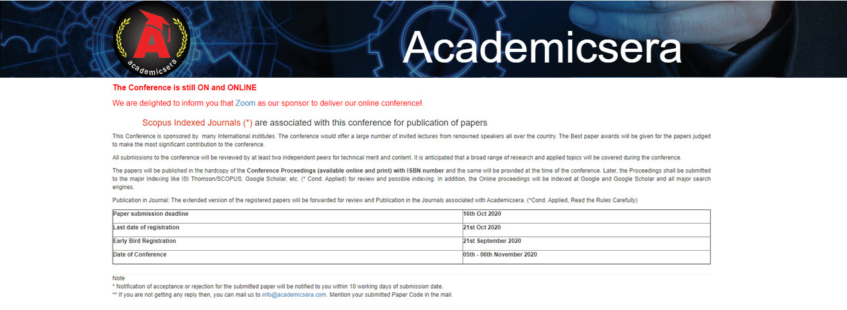
Task: Click the 'We are delighted to inform you' sentence
Action: click(x=267, y=103)
